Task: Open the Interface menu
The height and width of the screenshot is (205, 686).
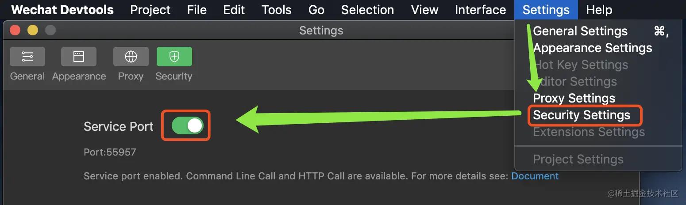Action: [x=480, y=10]
